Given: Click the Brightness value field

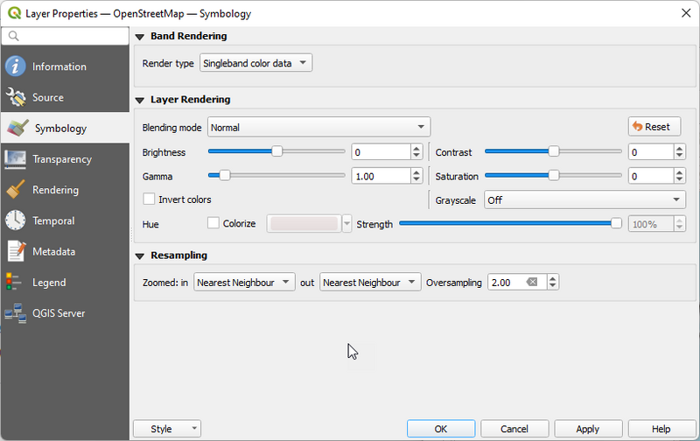Looking at the screenshot, I should pos(381,152).
